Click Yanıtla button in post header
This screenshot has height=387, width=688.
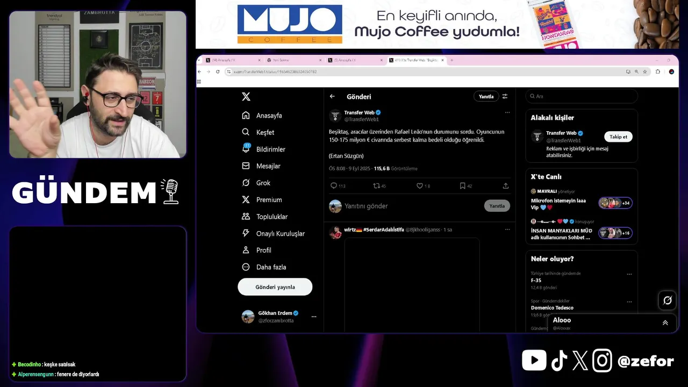[x=486, y=97]
